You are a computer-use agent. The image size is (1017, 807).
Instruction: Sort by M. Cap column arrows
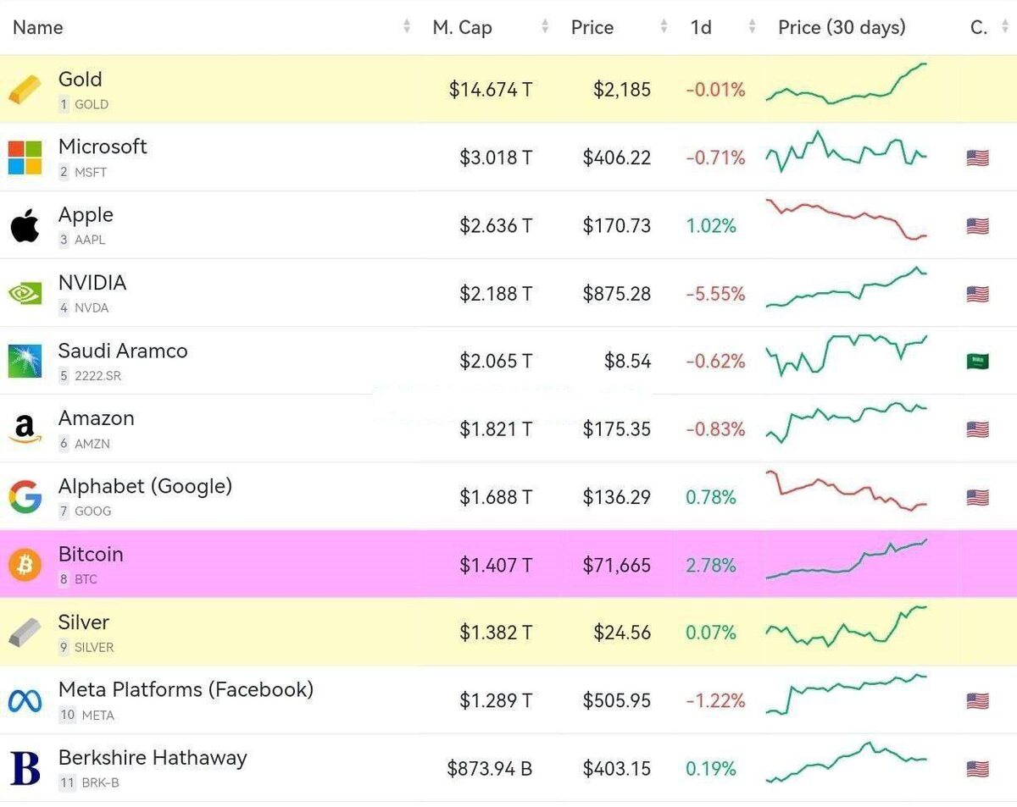click(x=545, y=28)
